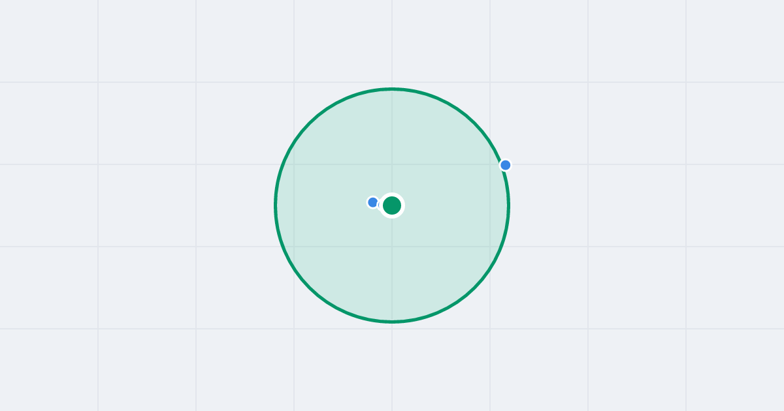The height and width of the screenshot is (411, 784).
Task: Click empty canvas in the top-right corner
Action: (x=735, y=40)
